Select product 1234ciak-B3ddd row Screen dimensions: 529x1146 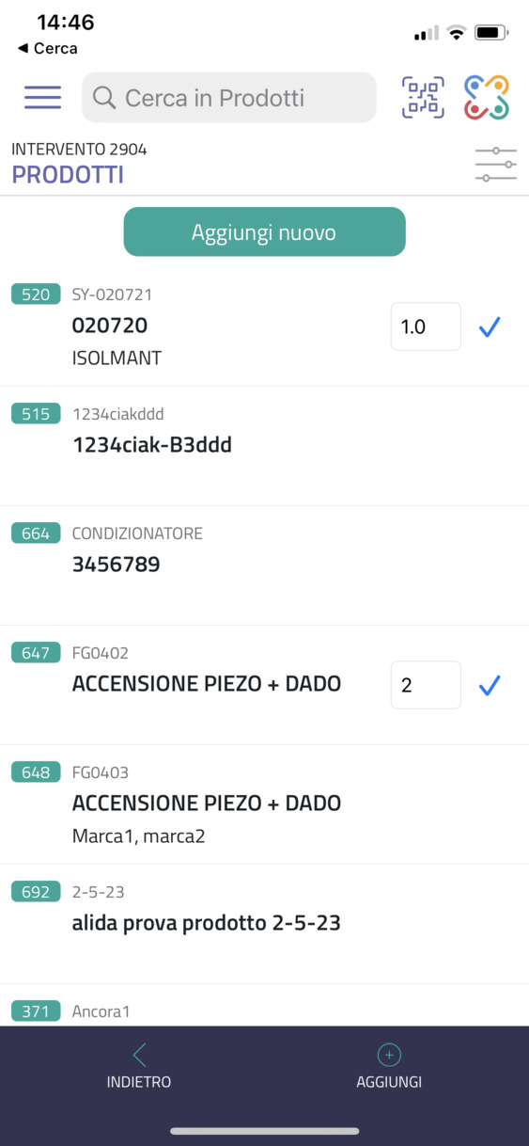[264, 446]
